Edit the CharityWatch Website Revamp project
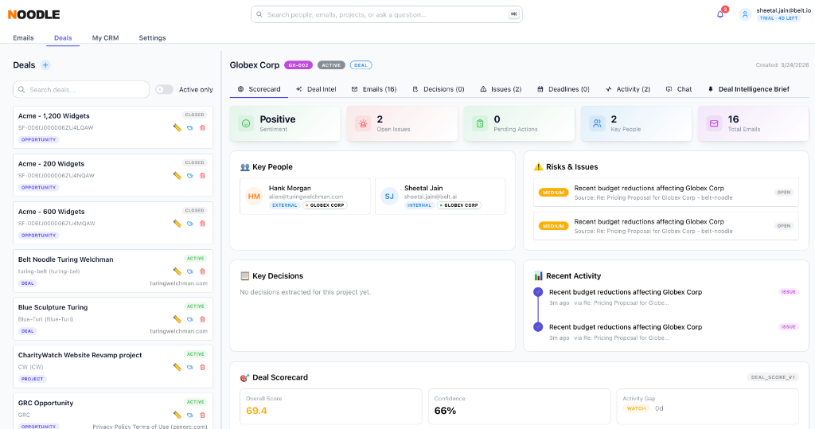 click(177, 367)
